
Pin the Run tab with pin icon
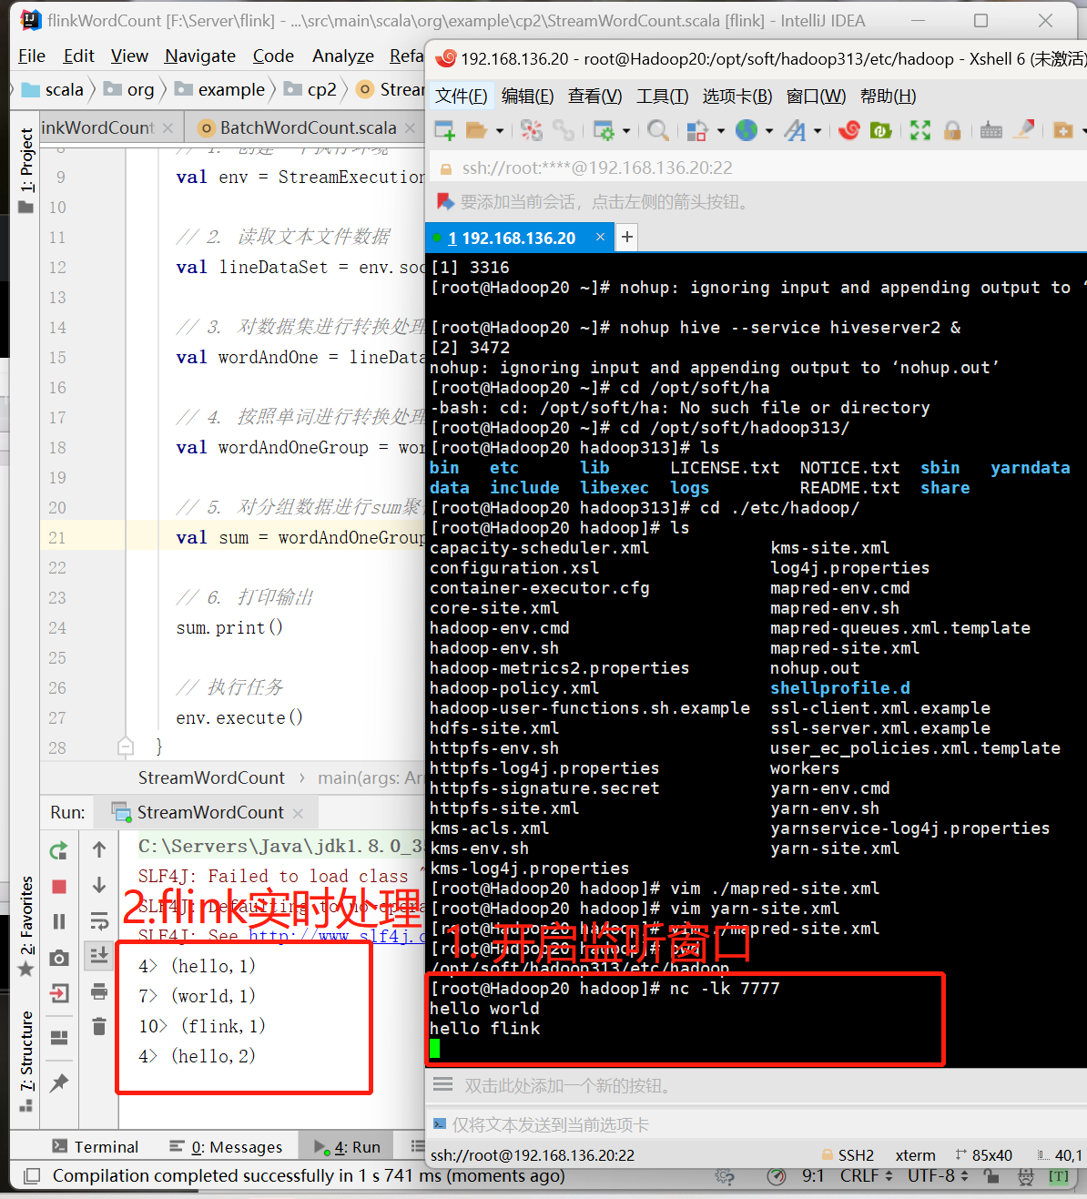click(x=59, y=1082)
